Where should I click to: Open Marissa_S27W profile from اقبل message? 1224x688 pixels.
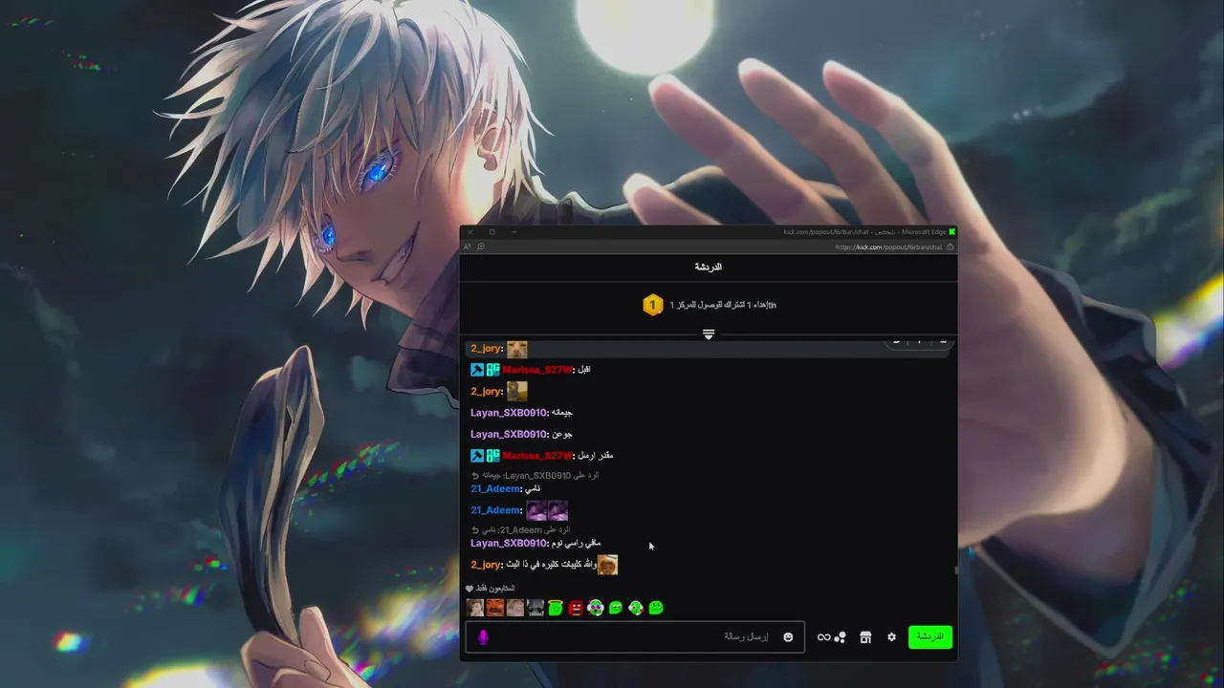tap(537, 370)
